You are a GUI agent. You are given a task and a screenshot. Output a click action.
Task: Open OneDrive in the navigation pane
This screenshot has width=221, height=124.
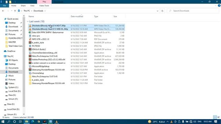tap(11, 51)
